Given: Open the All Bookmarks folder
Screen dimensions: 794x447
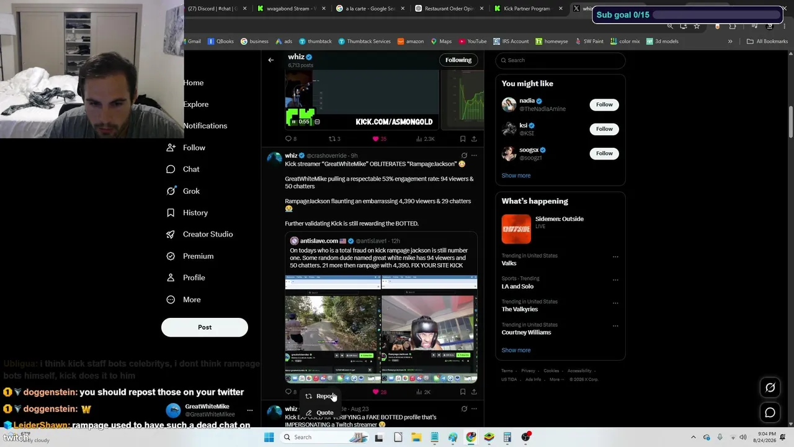Looking at the screenshot, I should point(767,42).
